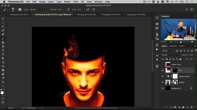Image resolution: width=197 pixels, height=110 pixels.
Task: Toggle Lock all padlock
Action: 180,59
